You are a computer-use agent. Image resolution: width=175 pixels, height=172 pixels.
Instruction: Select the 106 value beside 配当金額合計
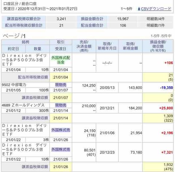(x=123, y=26)
